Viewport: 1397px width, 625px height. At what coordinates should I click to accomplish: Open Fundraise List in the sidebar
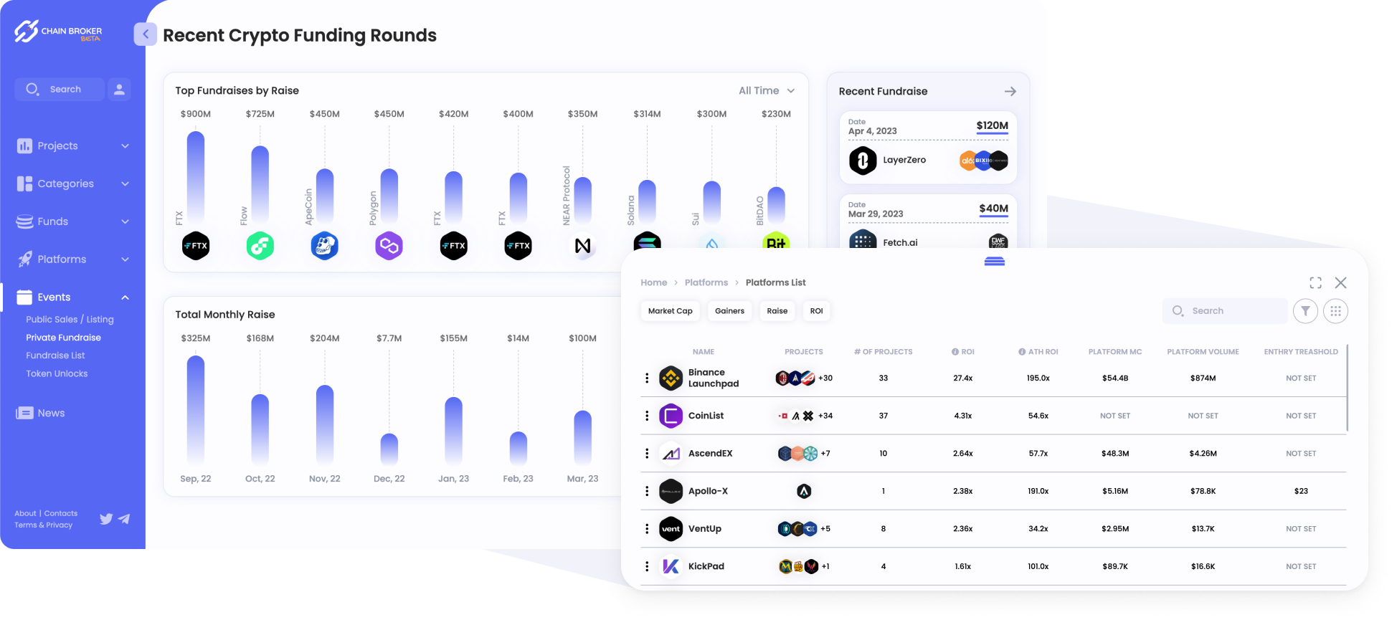point(55,356)
